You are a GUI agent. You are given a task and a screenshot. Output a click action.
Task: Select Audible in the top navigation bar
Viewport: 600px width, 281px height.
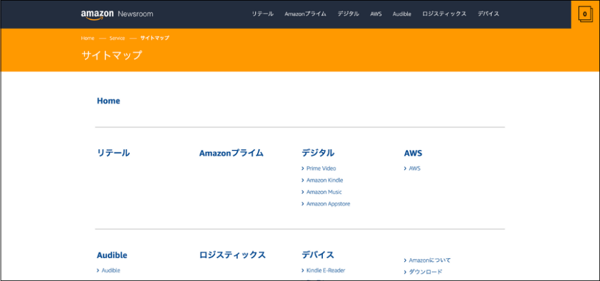coord(402,14)
